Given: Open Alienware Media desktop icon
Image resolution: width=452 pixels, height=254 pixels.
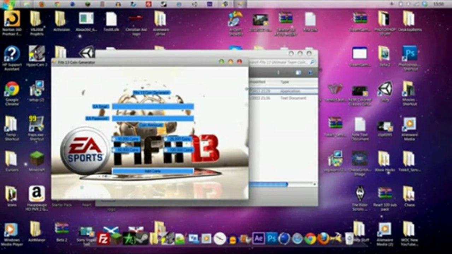Looking at the screenshot, I should coord(409,128).
